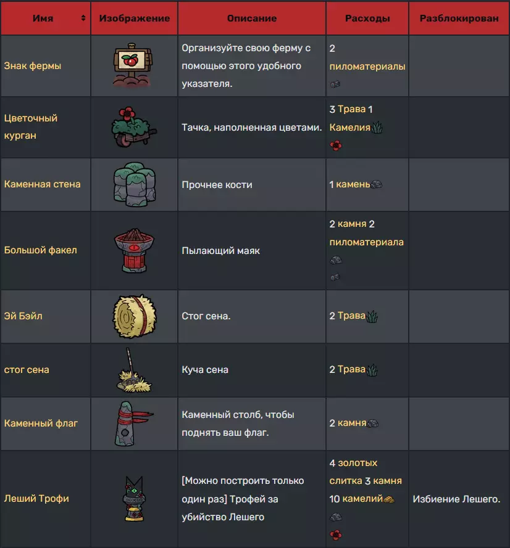Click the red camellia icon in the Цветочный курган row
Image resolution: width=510 pixels, height=548 pixels.
336,145
